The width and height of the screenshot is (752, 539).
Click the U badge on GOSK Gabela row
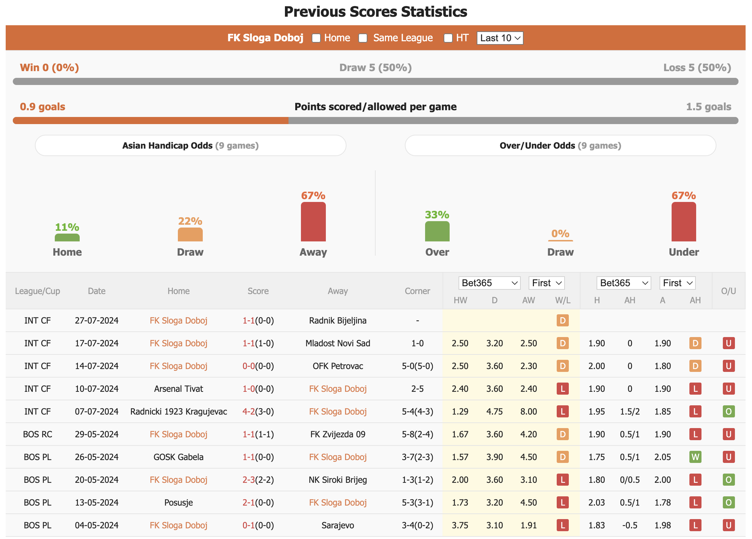pos(729,457)
